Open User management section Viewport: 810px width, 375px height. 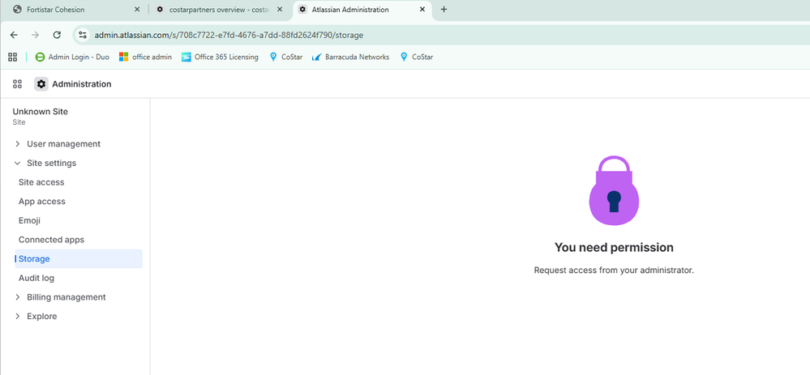coord(63,144)
